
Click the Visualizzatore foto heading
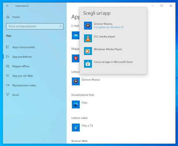(83, 95)
